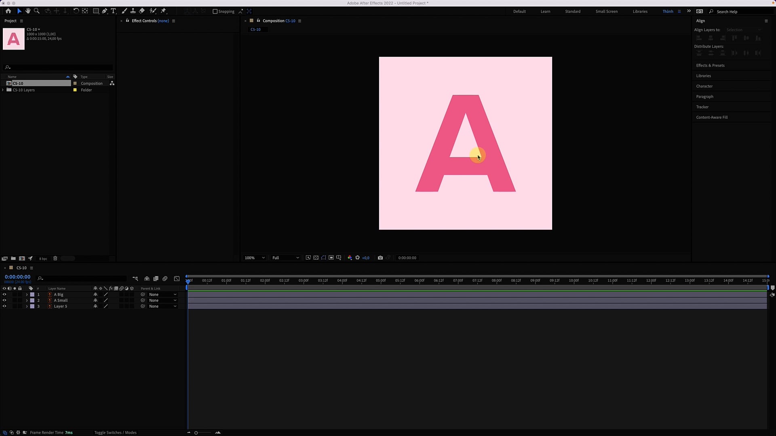Click the Reset Exposure aperture icon

click(x=357, y=258)
